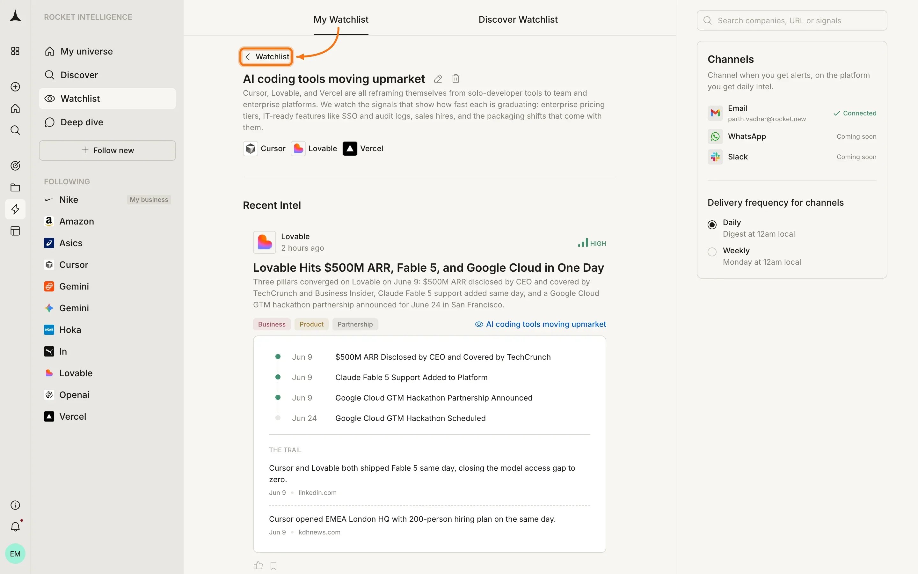
Task: Click the info circle icon
Action: click(15, 505)
